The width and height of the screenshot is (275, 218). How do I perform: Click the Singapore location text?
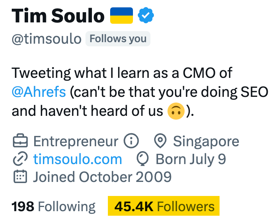point(206,141)
